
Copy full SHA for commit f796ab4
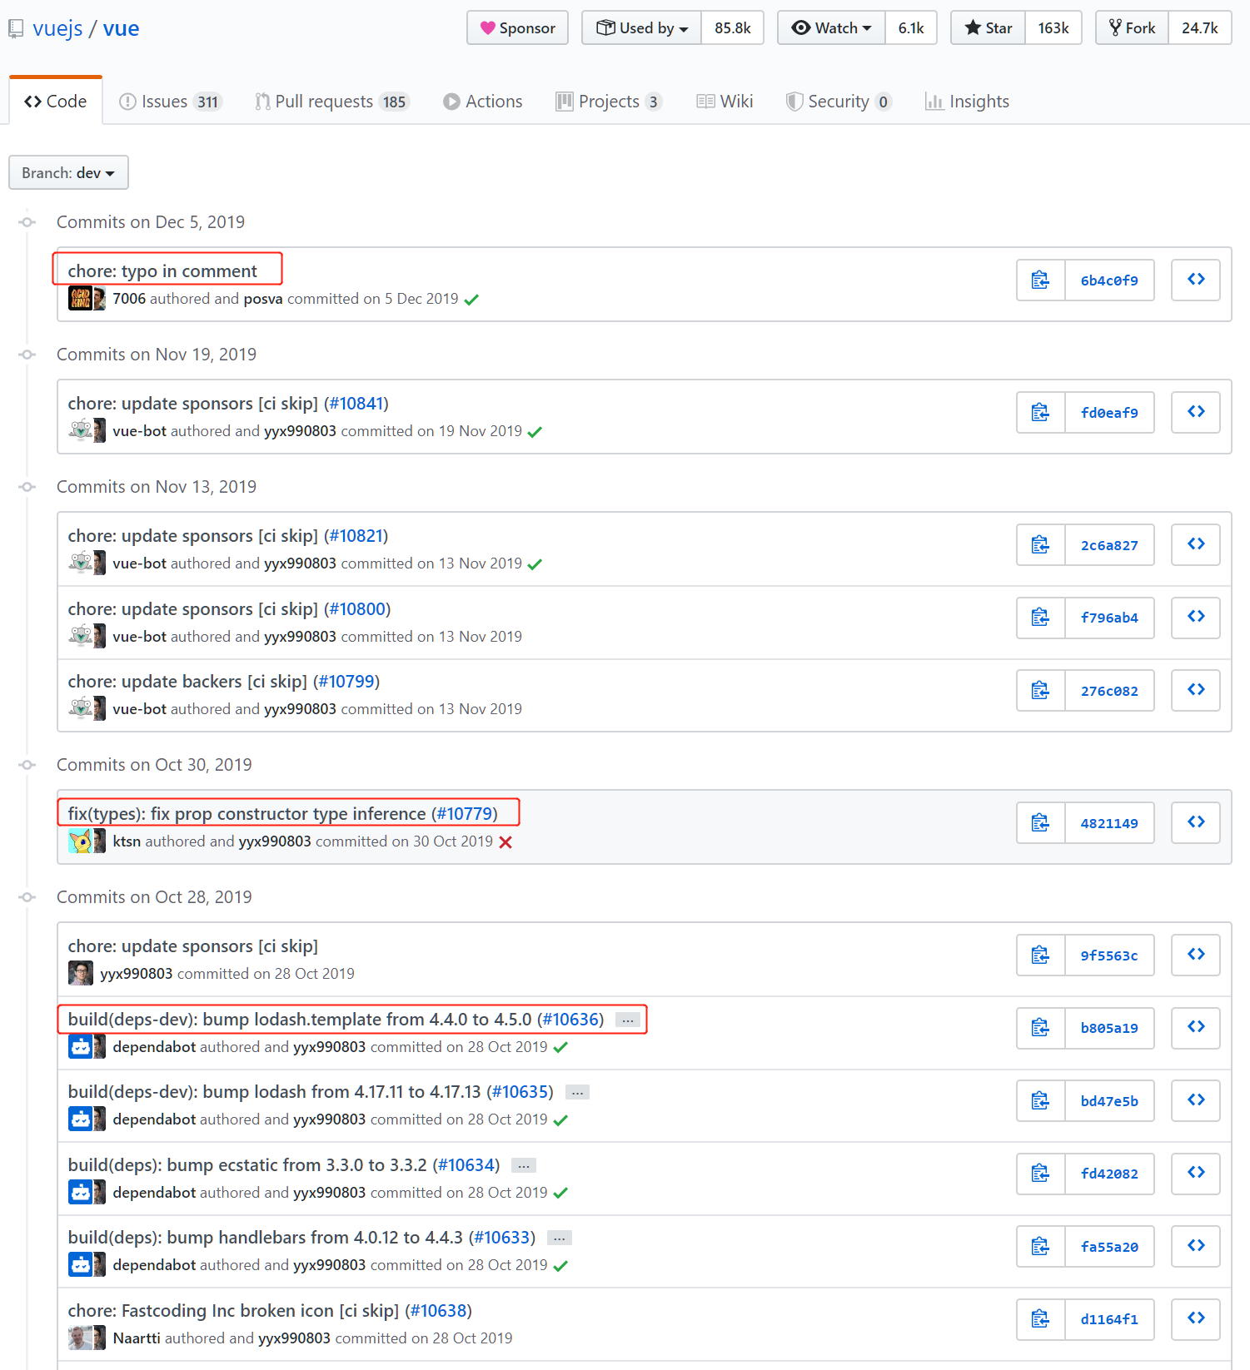pyautogui.click(x=1040, y=617)
